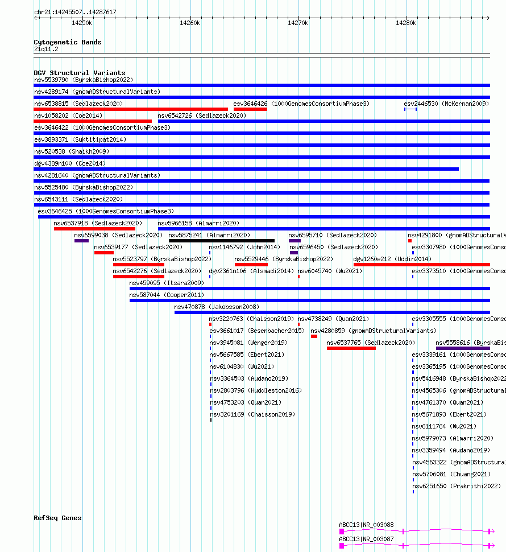The width and height of the screenshot is (506, 552).
Task: Click nsv3945081 (Wenger2019) label
Action: click(248, 343)
